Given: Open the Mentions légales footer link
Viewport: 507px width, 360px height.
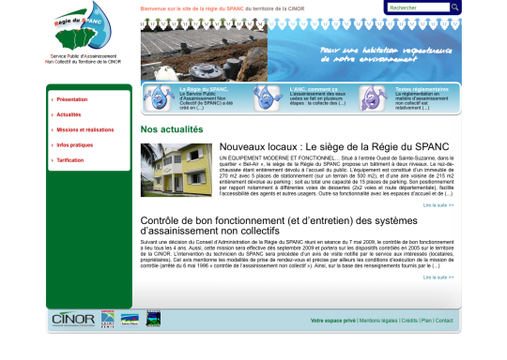Looking at the screenshot, I should tap(378, 321).
